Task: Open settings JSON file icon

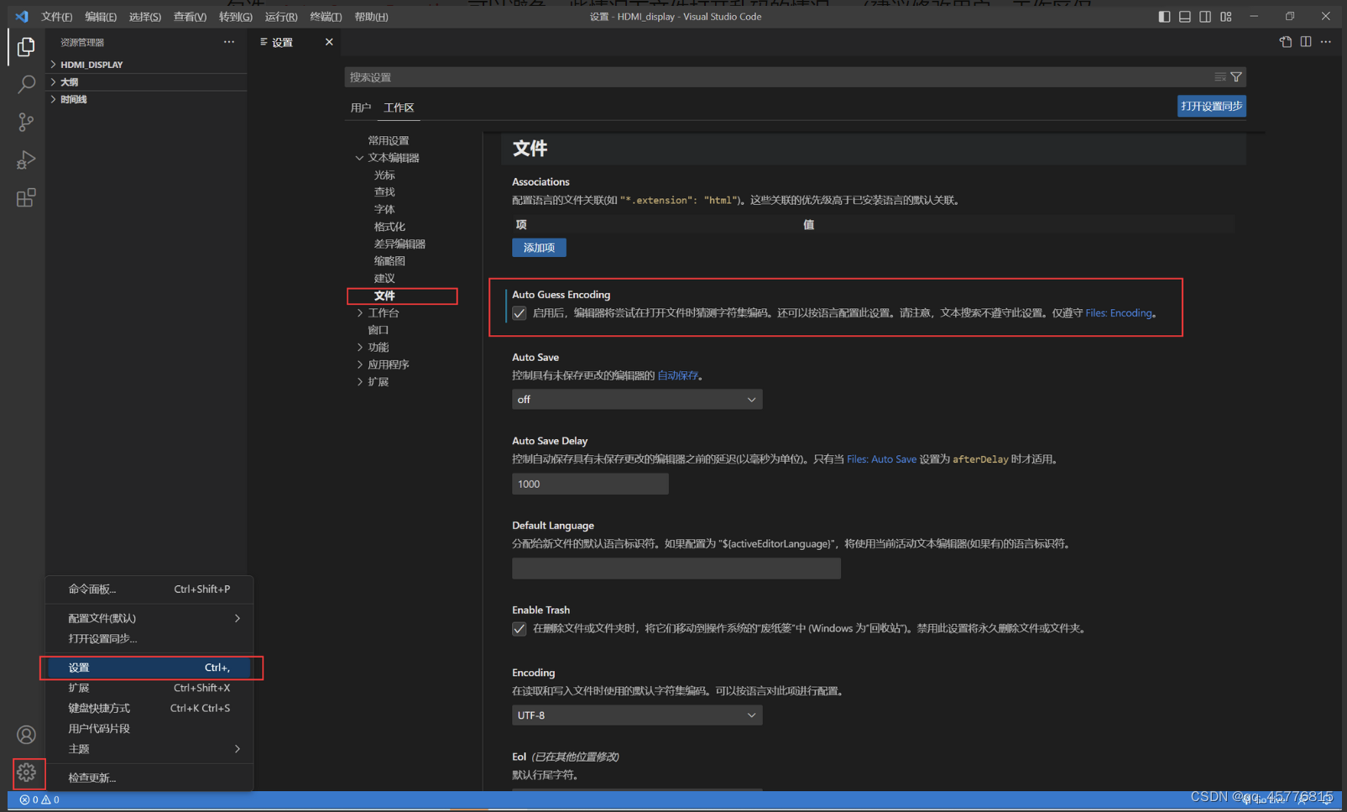Action: pos(1286,42)
